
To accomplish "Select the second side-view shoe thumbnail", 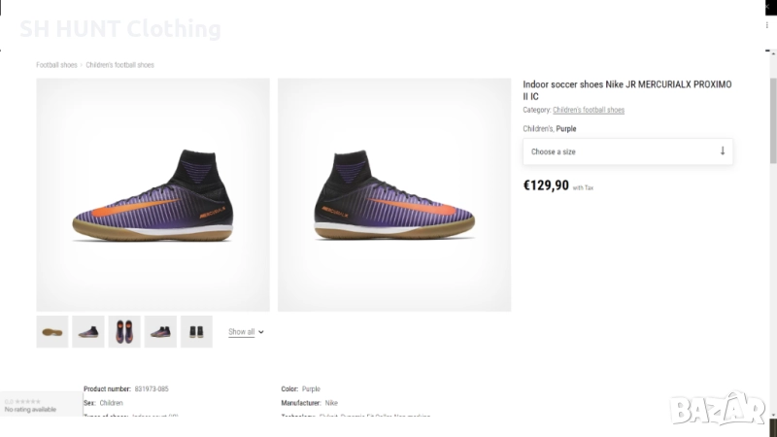I will 88,332.
